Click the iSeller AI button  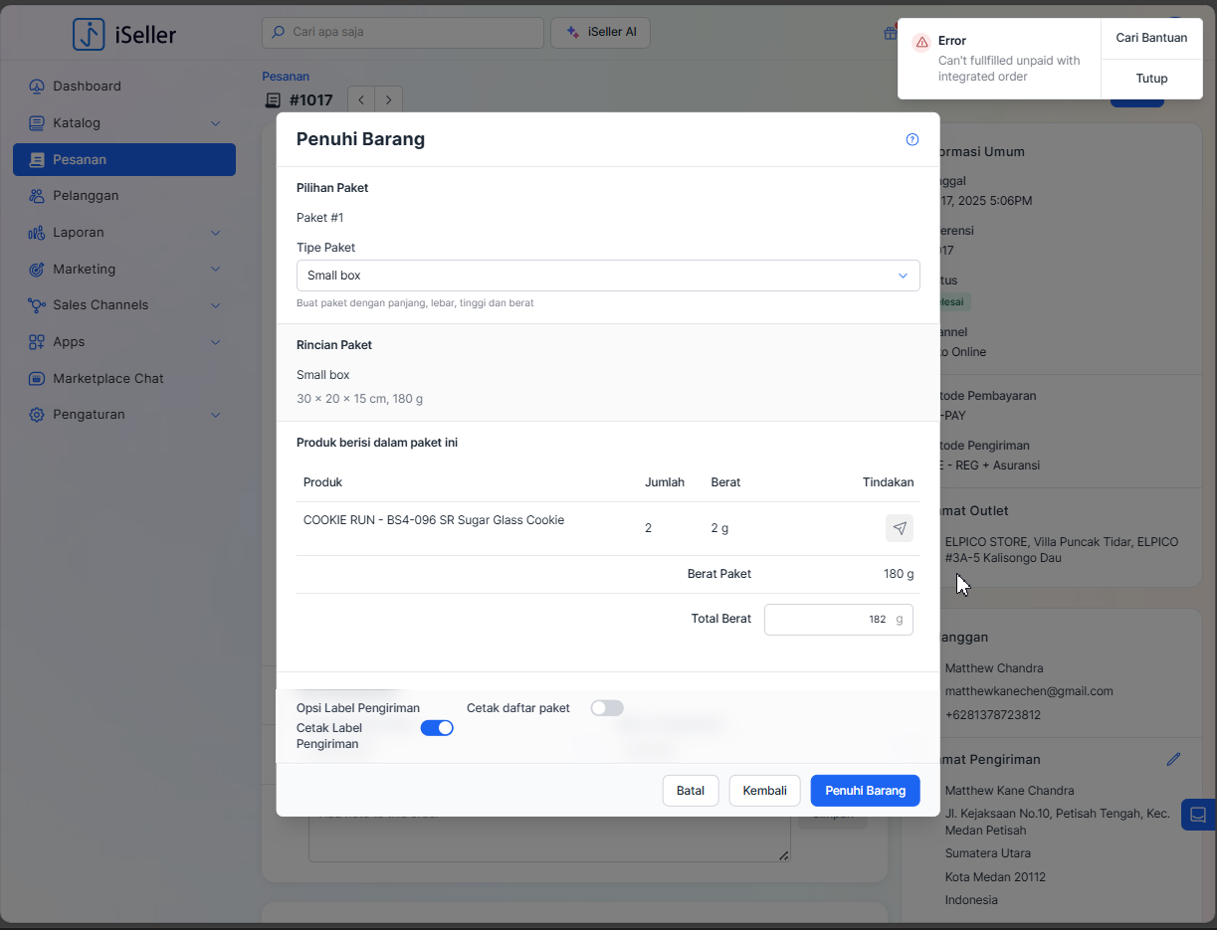600,32
